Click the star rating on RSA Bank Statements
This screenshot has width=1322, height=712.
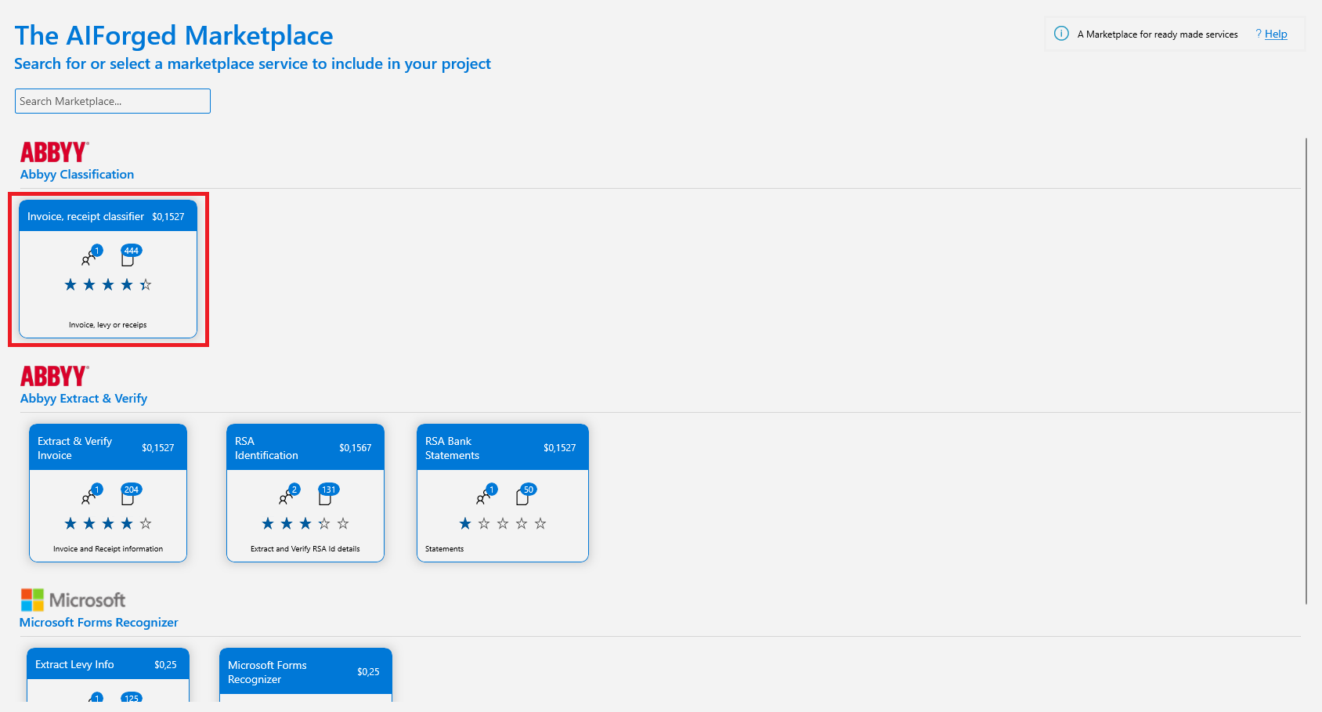(503, 523)
